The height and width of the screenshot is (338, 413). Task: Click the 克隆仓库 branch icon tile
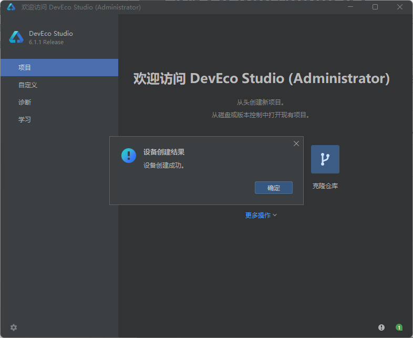coord(325,159)
